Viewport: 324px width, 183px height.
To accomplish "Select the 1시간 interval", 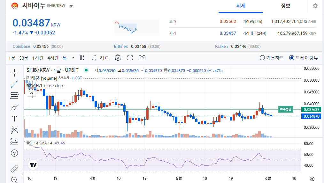I will (x=38, y=58).
